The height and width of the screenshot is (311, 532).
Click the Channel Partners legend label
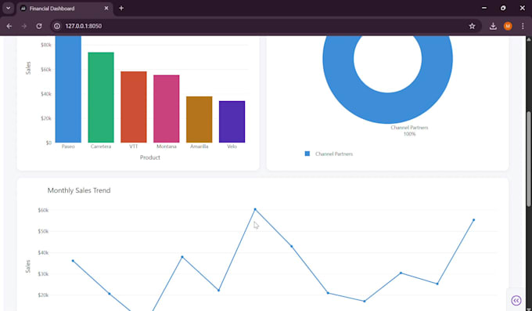334,154
